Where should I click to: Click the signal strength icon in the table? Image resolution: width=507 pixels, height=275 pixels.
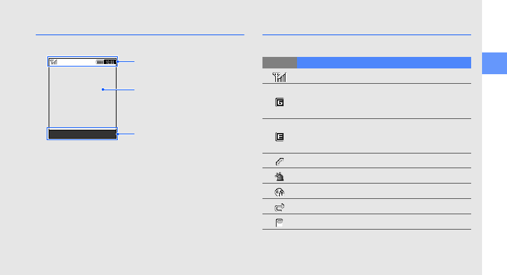point(280,77)
